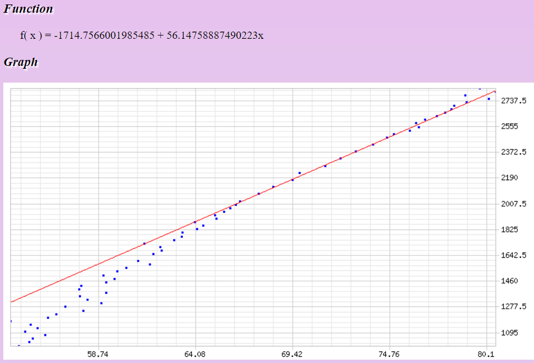Click y-axis label 1277.5
Screen dimensions: 534x363
[513, 306]
